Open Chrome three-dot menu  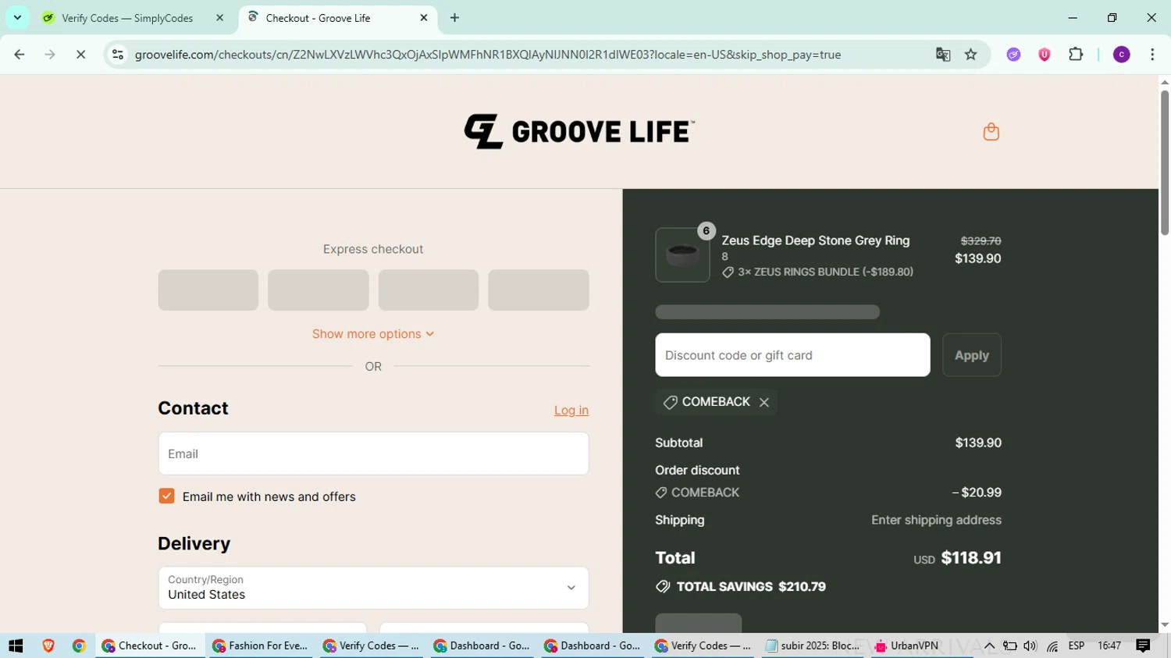point(1152,55)
